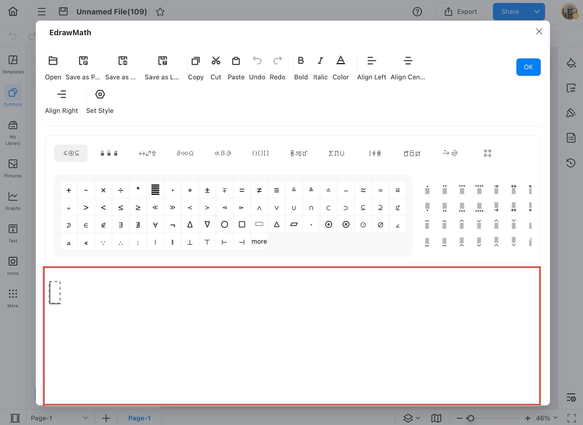583x425 pixels.
Task: Switch to the Greek letters symbol tab
Action: coord(222,153)
